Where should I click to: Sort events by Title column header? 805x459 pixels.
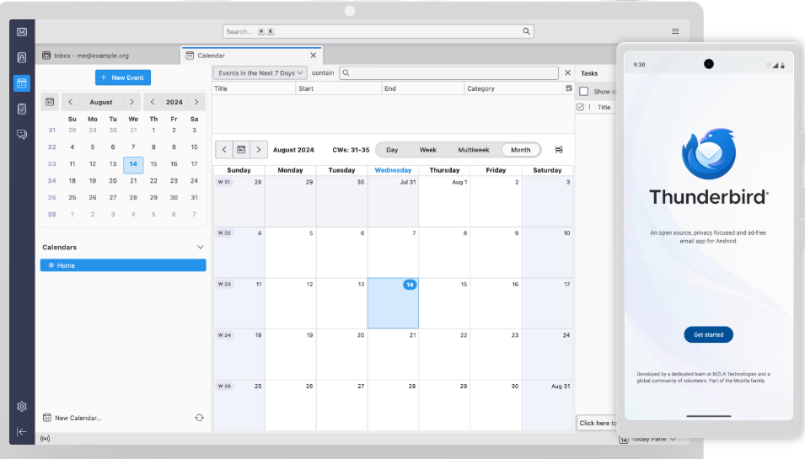[254, 88]
